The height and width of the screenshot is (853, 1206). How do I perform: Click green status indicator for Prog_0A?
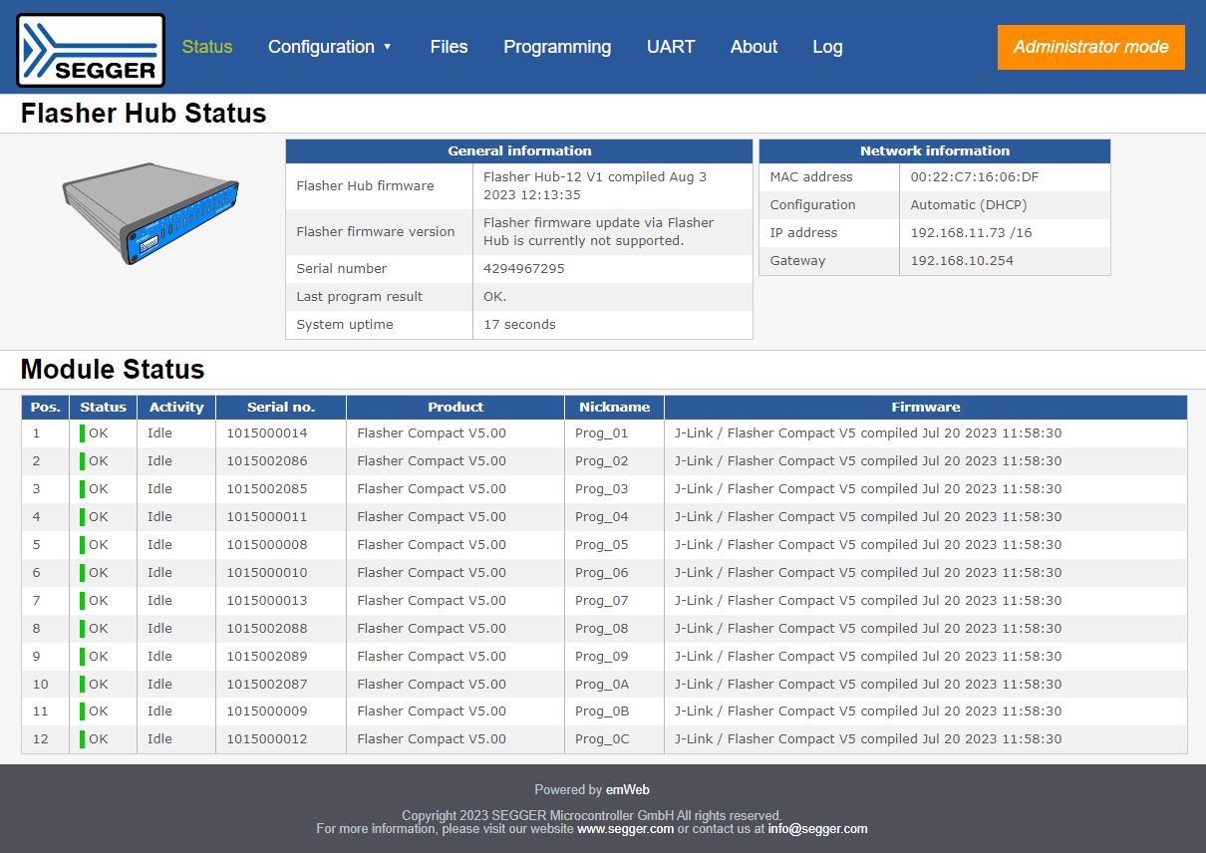83,685
